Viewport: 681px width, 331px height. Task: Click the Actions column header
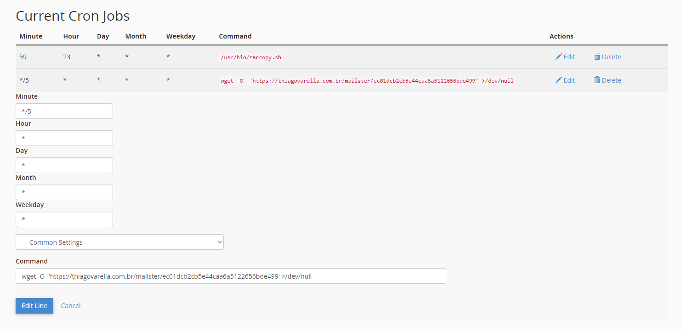tap(561, 36)
